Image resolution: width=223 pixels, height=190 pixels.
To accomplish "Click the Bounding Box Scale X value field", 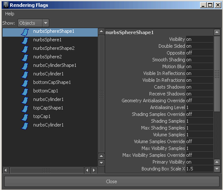I will pyautogui.click(x=199, y=169).
